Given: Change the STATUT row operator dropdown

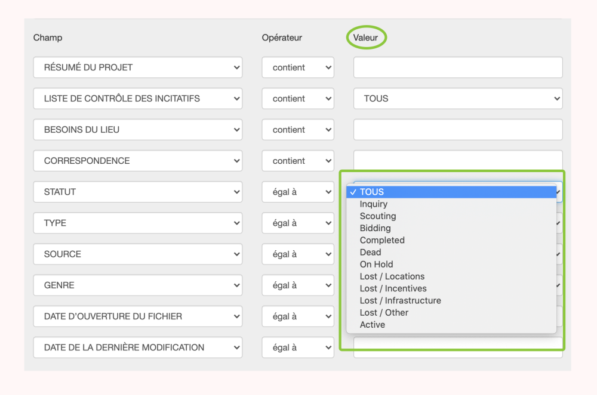Looking at the screenshot, I should pos(297,192).
